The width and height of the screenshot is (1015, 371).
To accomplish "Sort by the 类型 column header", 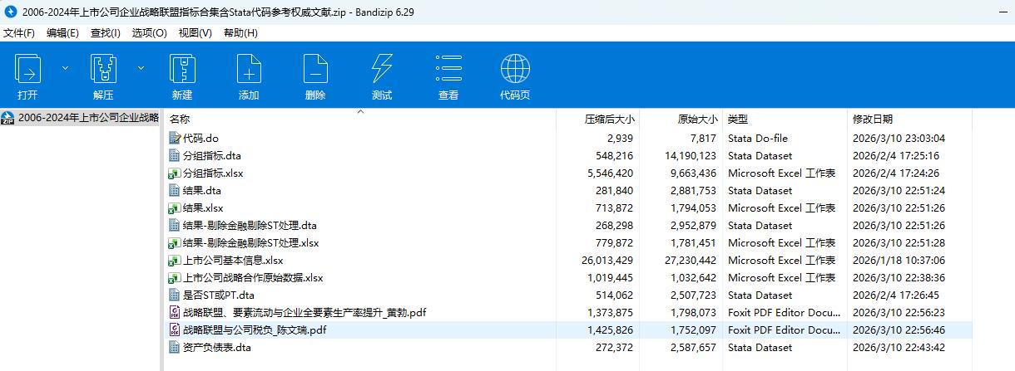I will (x=738, y=120).
